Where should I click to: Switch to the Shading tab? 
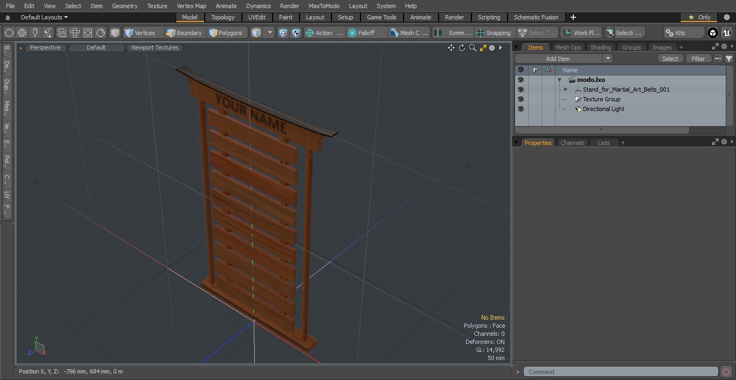click(600, 47)
